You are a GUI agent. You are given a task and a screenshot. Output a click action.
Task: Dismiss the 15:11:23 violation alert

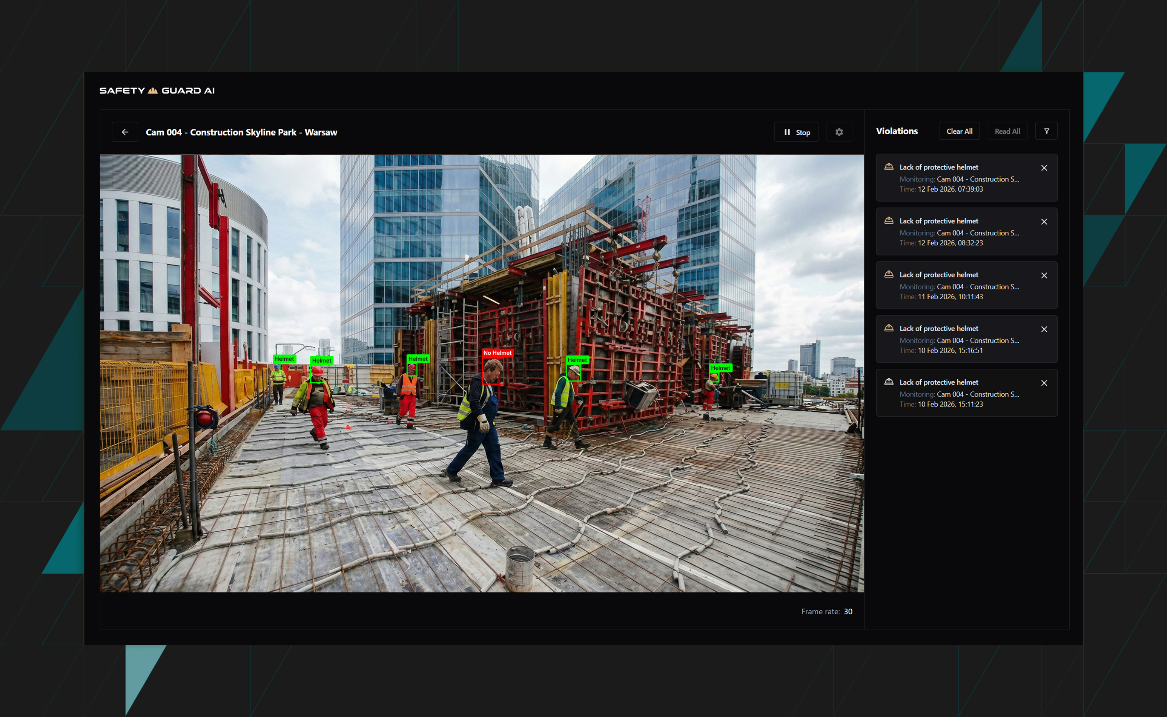(x=1044, y=383)
